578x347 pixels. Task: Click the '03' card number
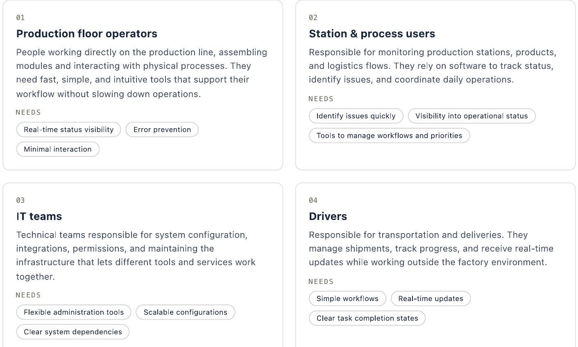pos(20,200)
